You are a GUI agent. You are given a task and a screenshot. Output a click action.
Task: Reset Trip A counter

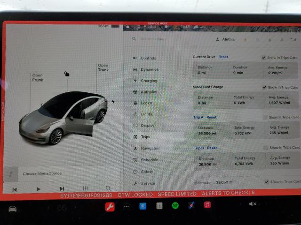click(212, 117)
